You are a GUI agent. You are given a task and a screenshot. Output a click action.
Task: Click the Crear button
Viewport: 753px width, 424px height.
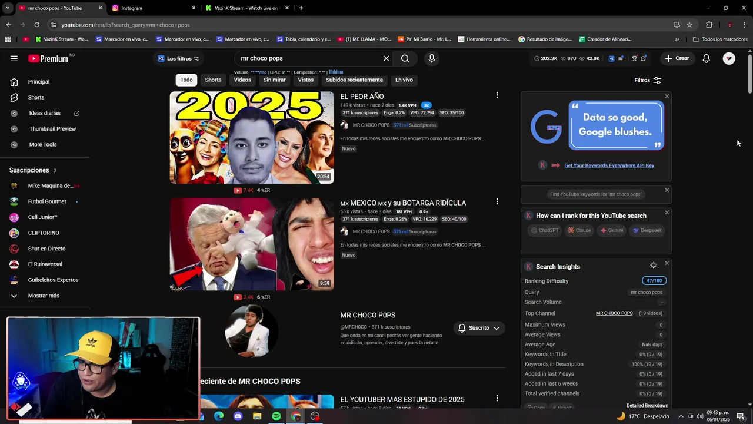click(677, 58)
